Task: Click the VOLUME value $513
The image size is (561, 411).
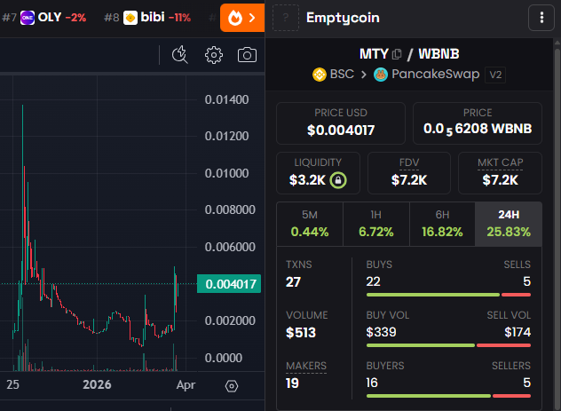Action: [301, 333]
